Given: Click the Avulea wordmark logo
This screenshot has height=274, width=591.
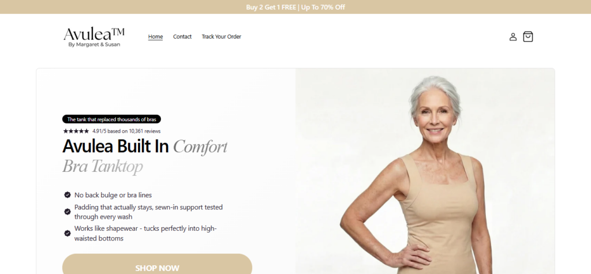Looking at the screenshot, I should point(94,34).
